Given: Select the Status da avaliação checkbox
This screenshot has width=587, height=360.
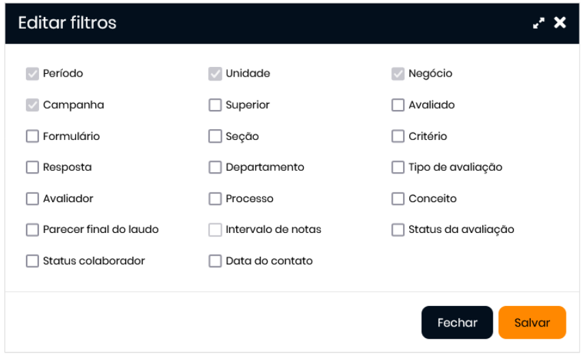Looking at the screenshot, I should [x=398, y=230].
